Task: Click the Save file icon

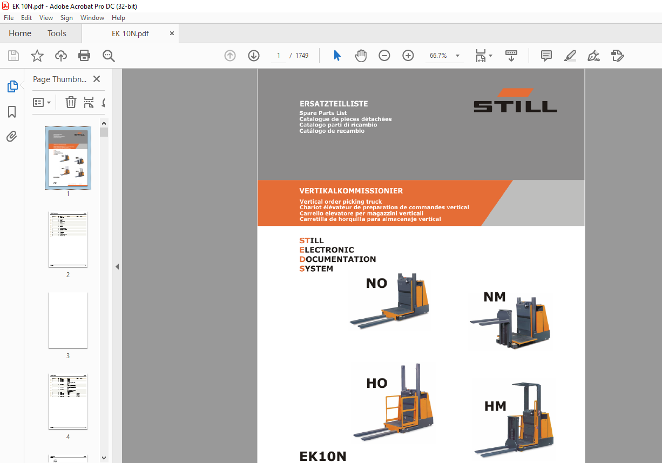Action: pyautogui.click(x=13, y=56)
